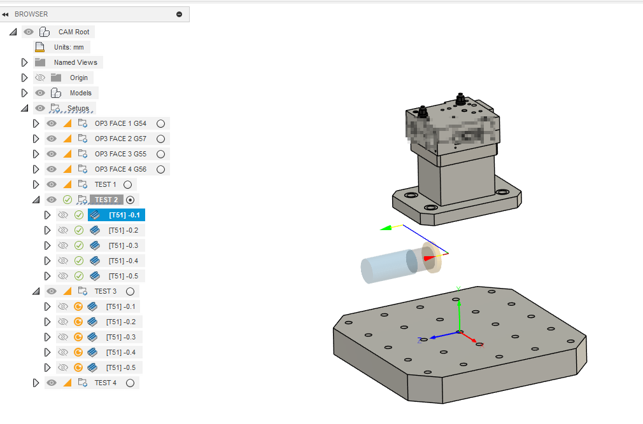
Task: Click the toolpath icon of [T51] -0.1 under TEST 2
Action: pos(94,214)
